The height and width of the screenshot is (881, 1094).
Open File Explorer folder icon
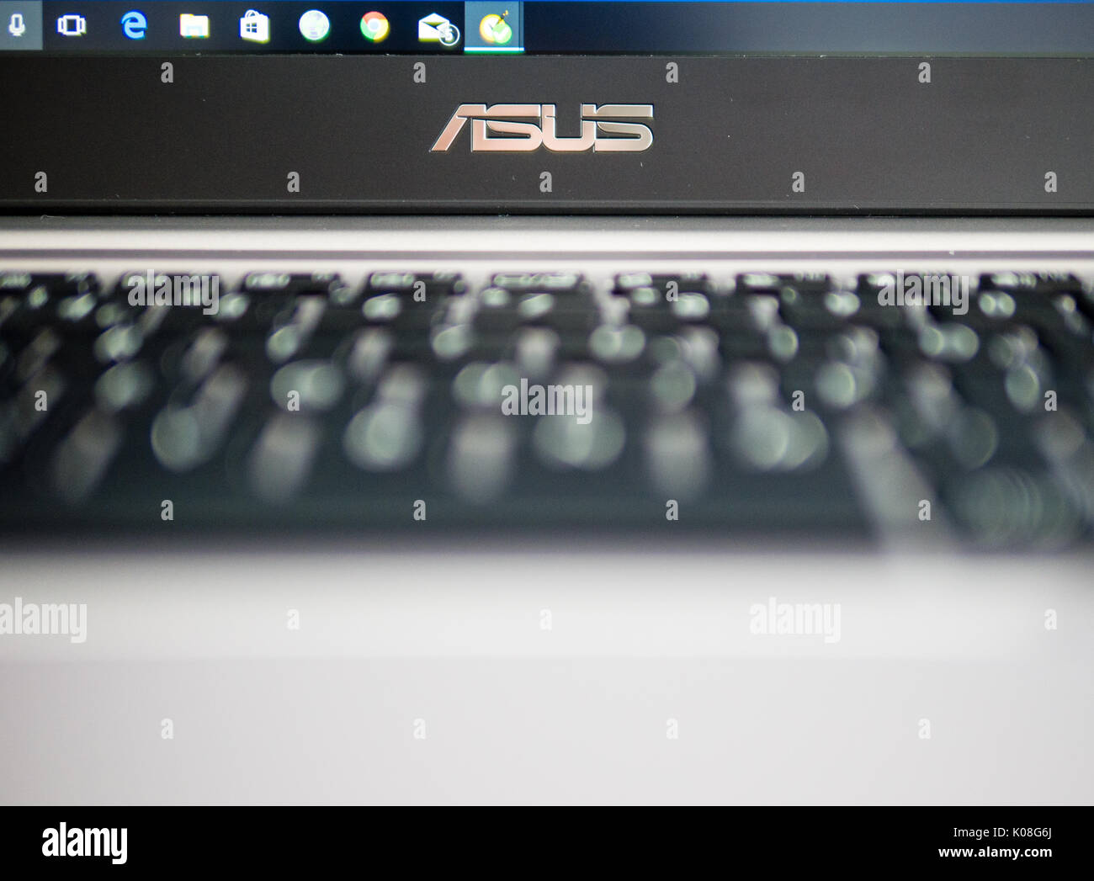point(194,26)
